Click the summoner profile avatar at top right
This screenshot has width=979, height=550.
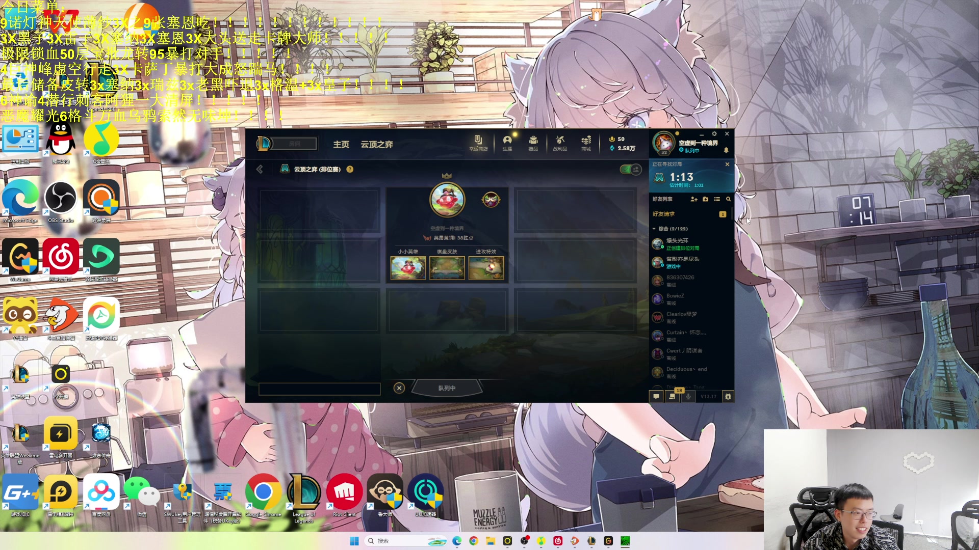(x=664, y=143)
